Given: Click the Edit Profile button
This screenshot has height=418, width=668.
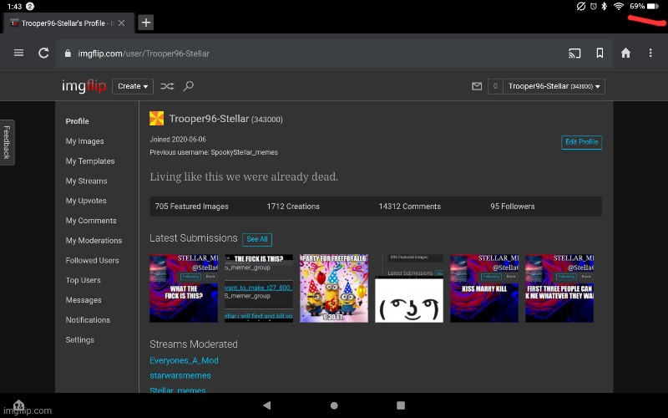Looking at the screenshot, I should pyautogui.click(x=581, y=142).
